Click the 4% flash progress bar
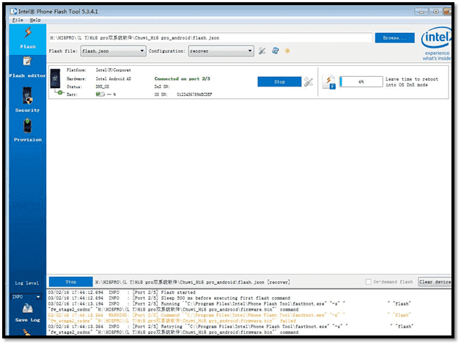Viewport: 461px width, 345px height. 361,82
